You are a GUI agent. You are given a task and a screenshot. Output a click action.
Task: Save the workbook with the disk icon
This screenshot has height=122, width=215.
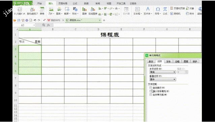pos(19,21)
